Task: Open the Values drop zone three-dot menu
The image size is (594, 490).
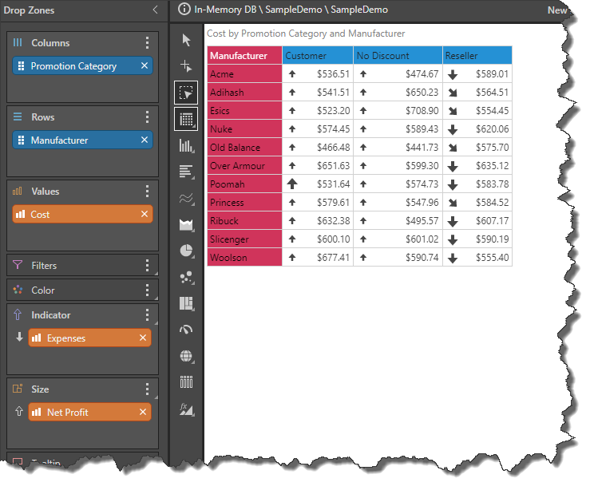Action: (x=147, y=192)
